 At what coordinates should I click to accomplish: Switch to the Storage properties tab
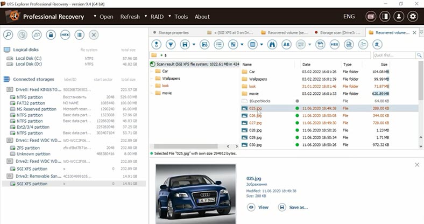(173, 32)
